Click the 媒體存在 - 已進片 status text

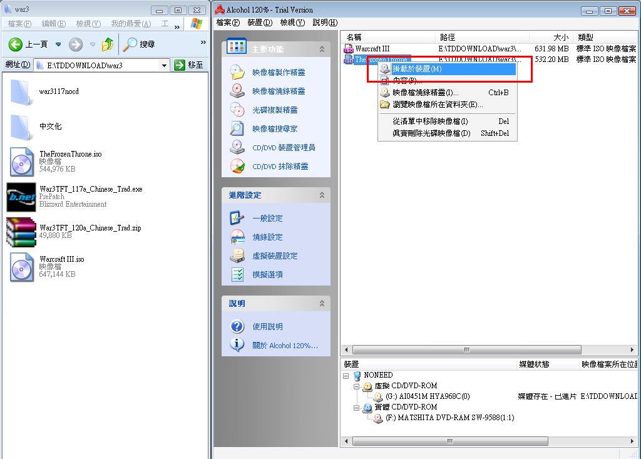tap(547, 396)
